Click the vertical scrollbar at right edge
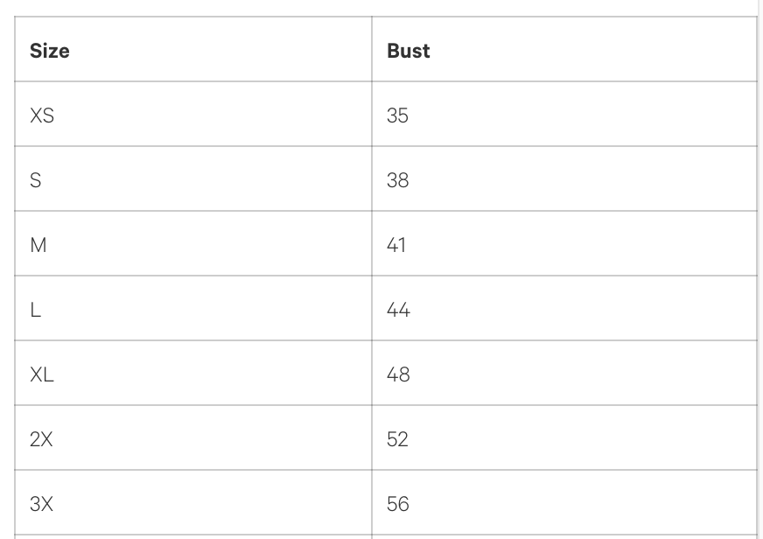The image size is (763, 539). [x=759, y=262]
